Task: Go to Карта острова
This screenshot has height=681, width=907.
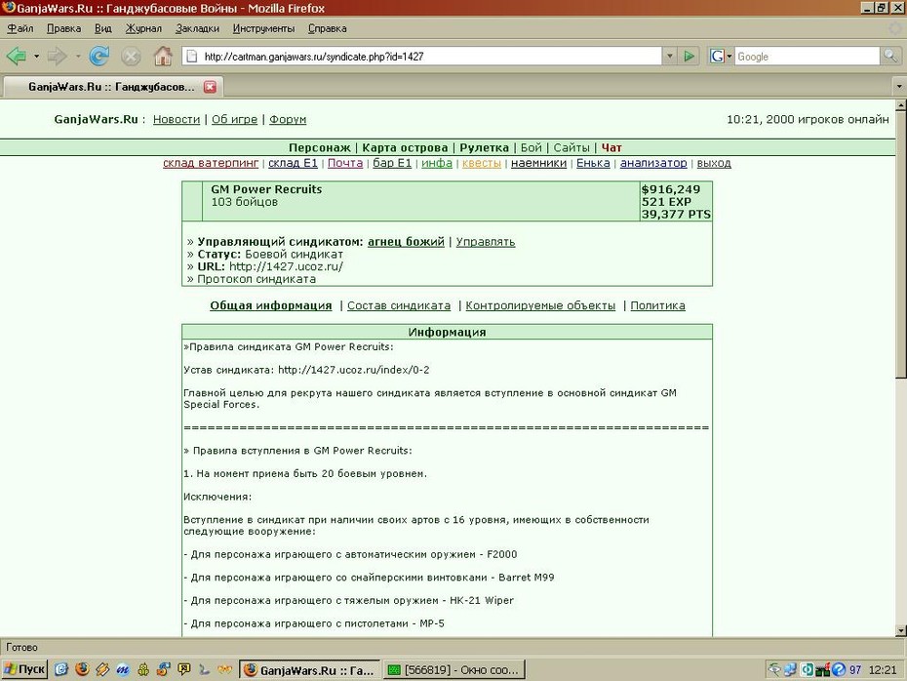Action: tap(405, 147)
